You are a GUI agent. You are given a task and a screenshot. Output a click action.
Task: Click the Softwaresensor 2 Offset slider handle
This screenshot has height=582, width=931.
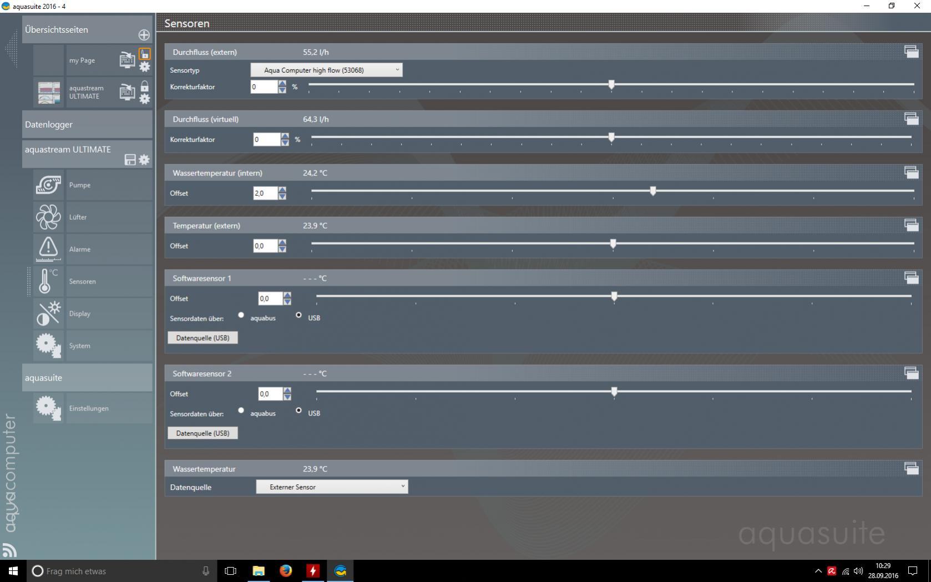click(614, 392)
